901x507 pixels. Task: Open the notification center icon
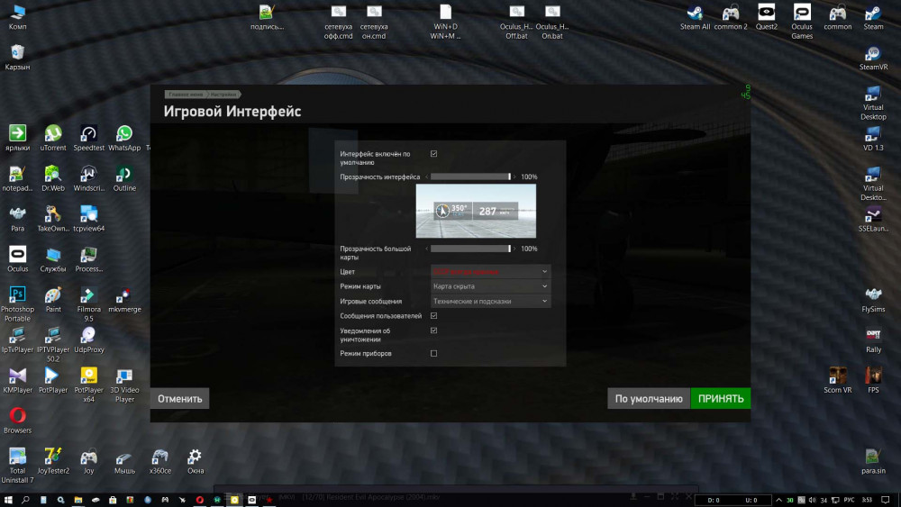(x=886, y=500)
